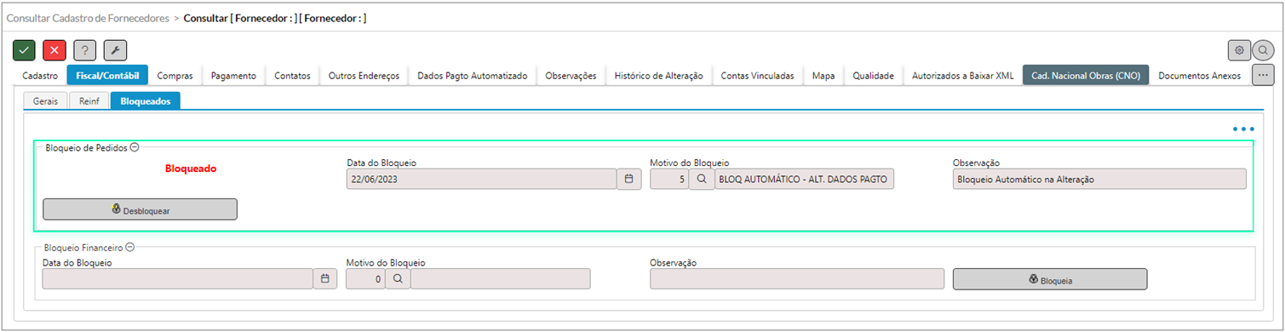Confirm with the green checkmark button
1285x332 pixels.
24,50
